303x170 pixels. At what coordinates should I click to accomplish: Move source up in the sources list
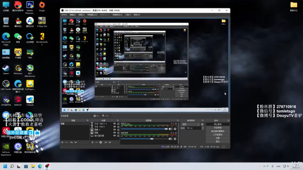coord(106,142)
